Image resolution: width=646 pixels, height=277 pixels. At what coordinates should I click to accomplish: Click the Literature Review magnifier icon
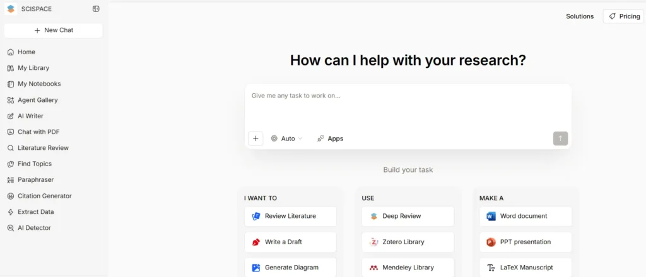(x=11, y=148)
